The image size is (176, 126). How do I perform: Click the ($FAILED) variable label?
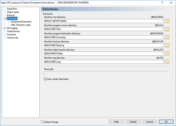click(x=158, y=50)
